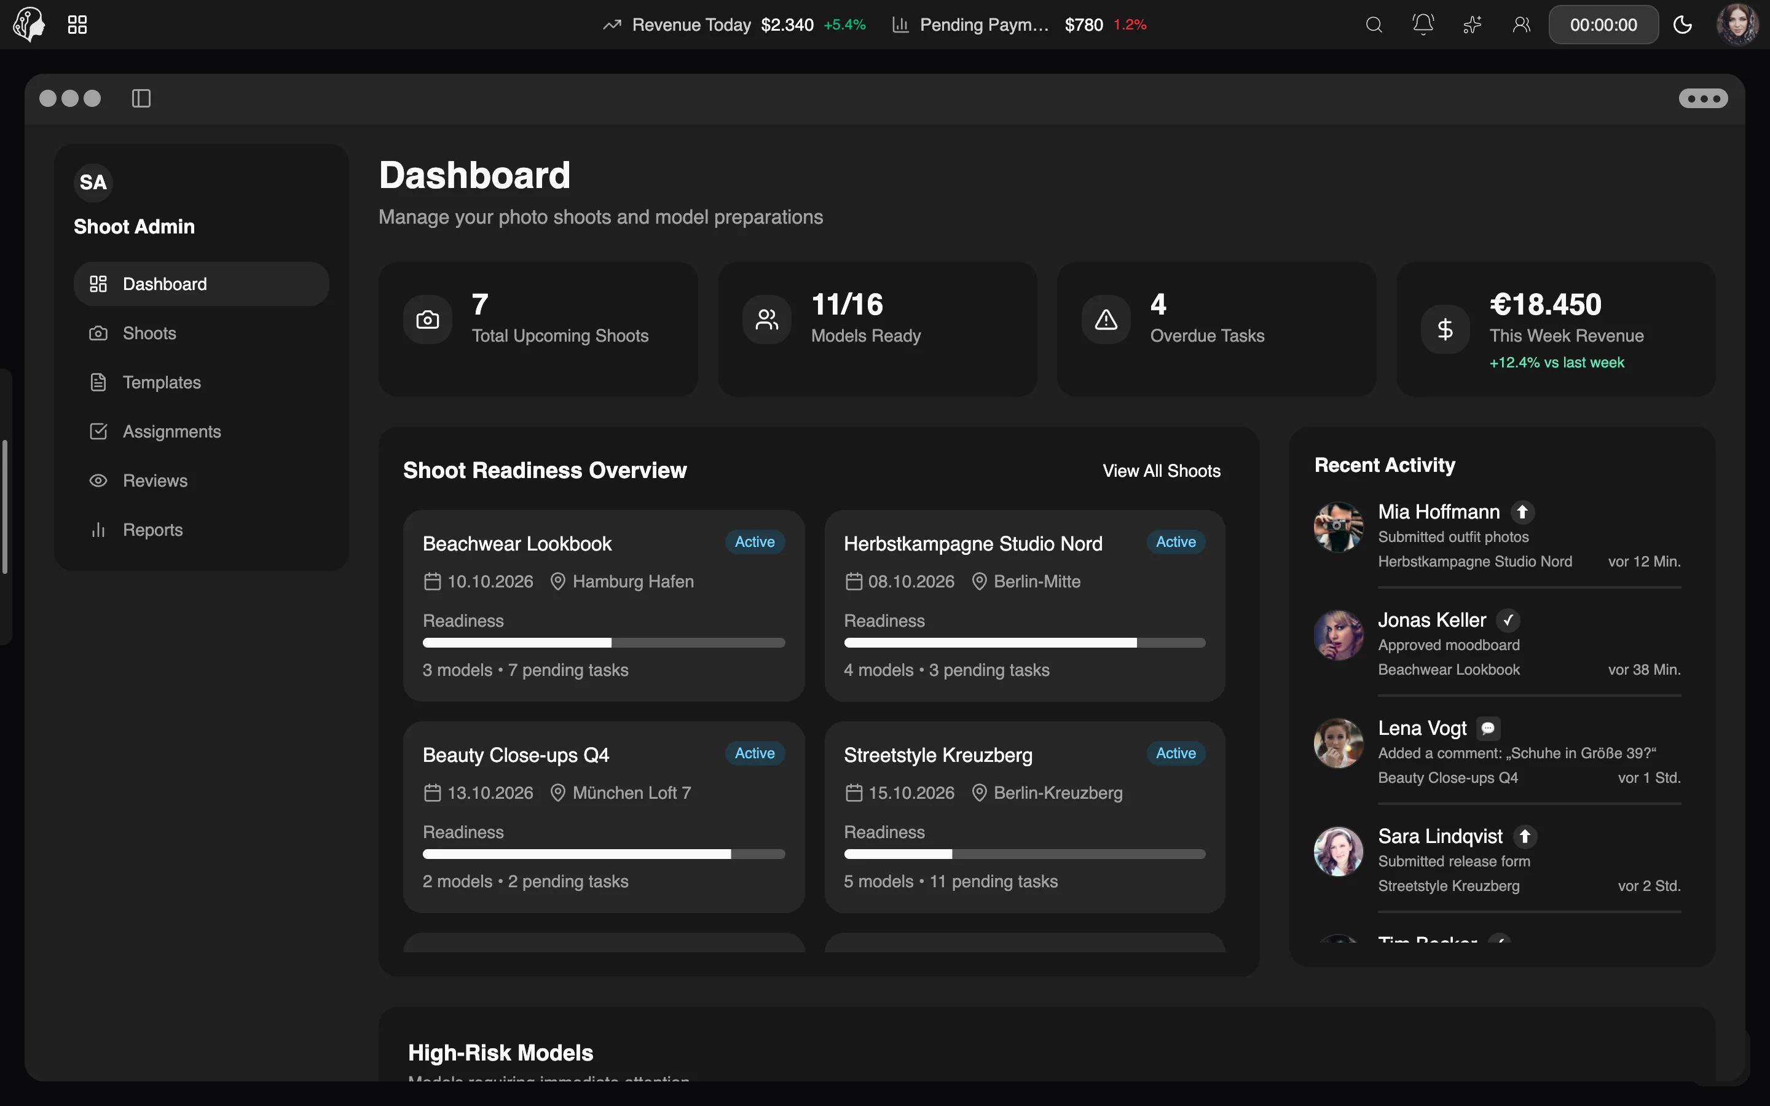Click Pending Payments chart icon in top bar
Viewport: 1770px width, 1106px height.
(x=900, y=25)
